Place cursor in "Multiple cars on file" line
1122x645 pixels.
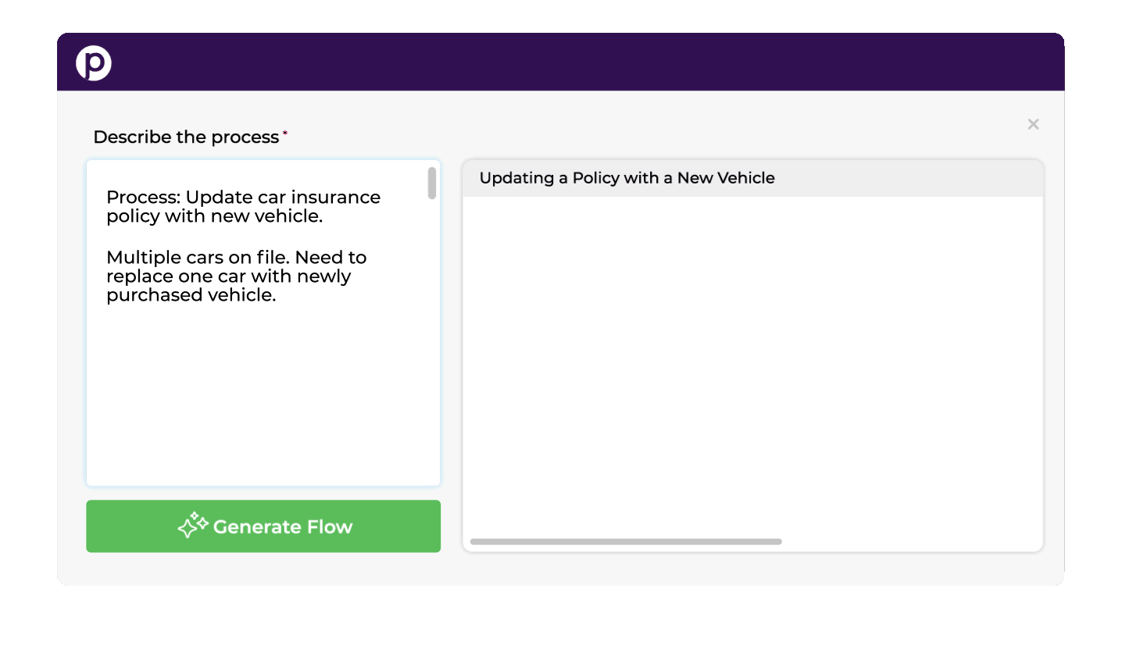(236, 258)
